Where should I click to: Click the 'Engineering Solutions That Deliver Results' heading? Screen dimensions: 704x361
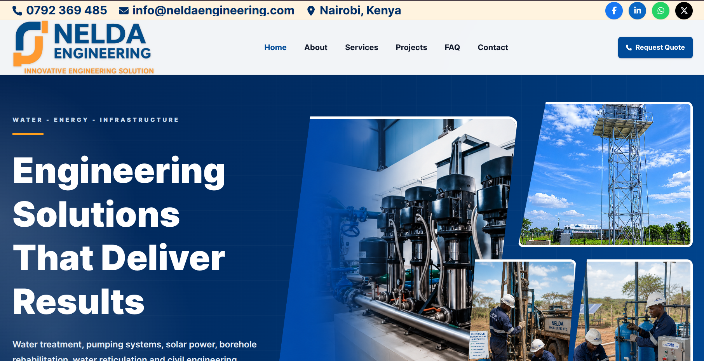click(119, 236)
